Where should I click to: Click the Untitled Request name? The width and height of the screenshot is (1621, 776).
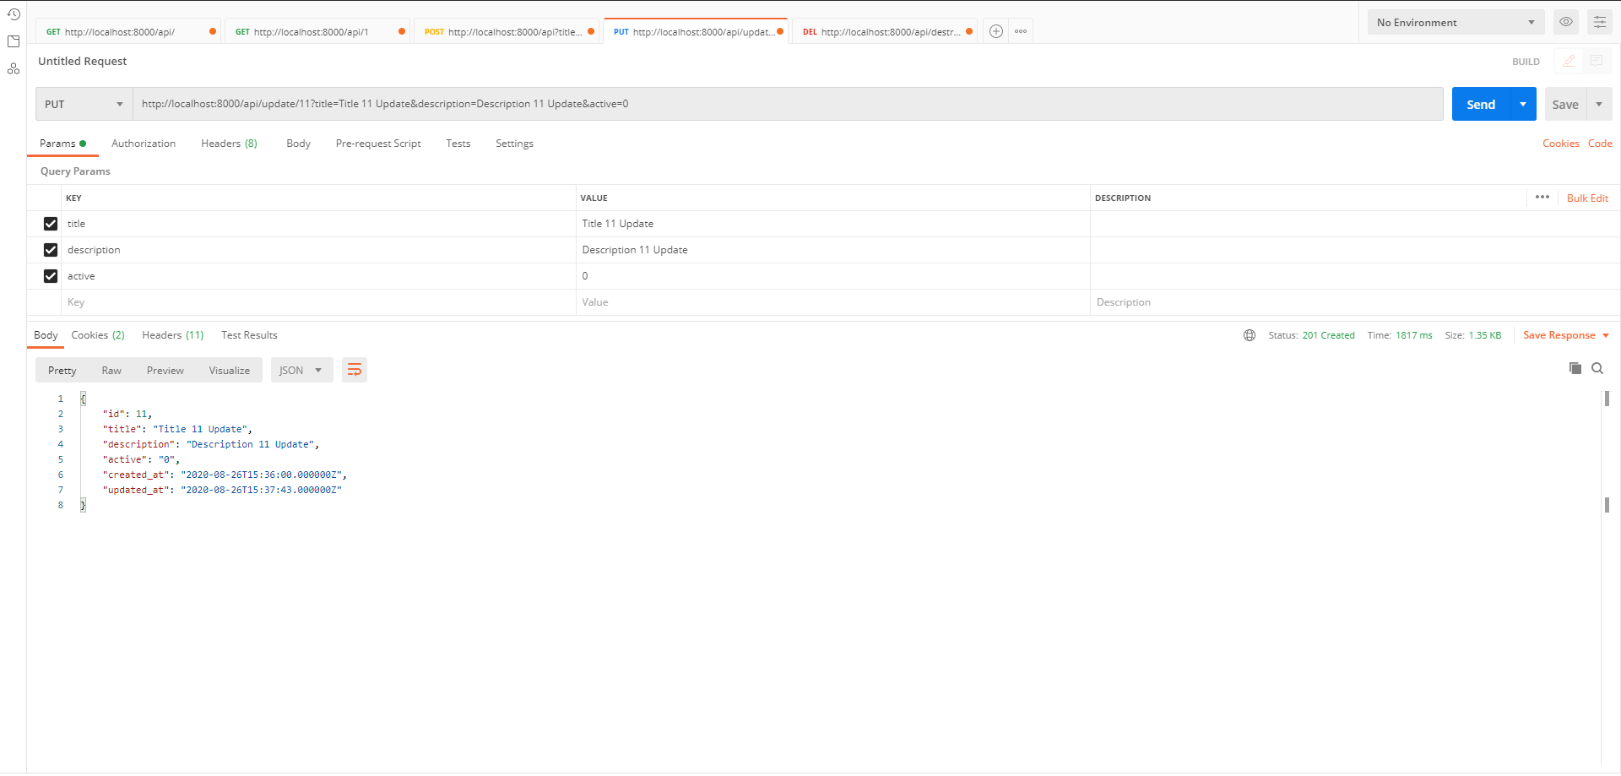(82, 61)
